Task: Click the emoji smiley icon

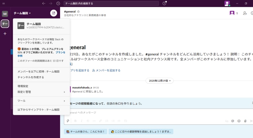Action: tap(239, 121)
